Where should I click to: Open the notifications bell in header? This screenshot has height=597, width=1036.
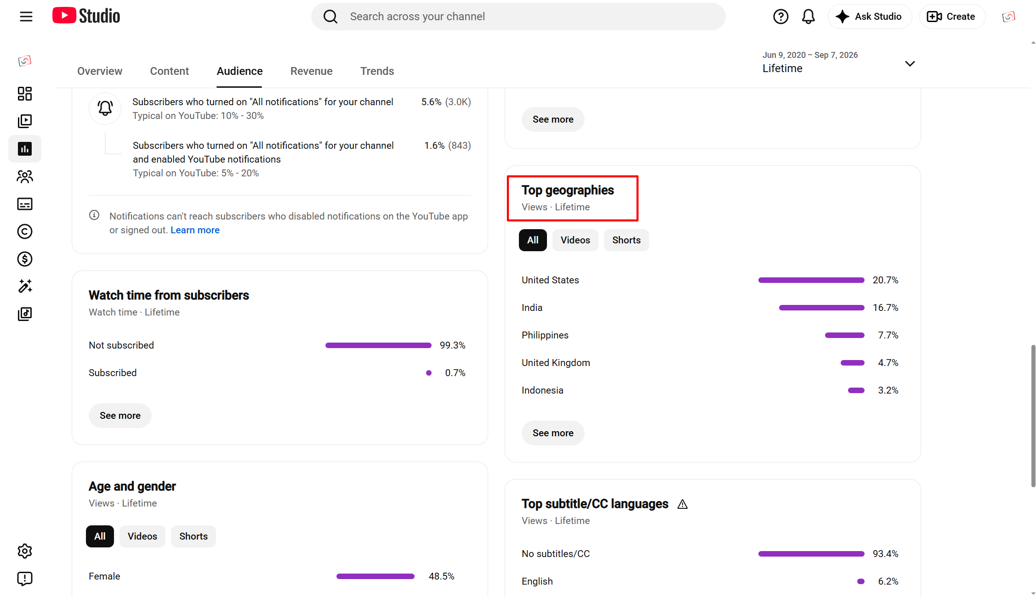click(x=808, y=17)
